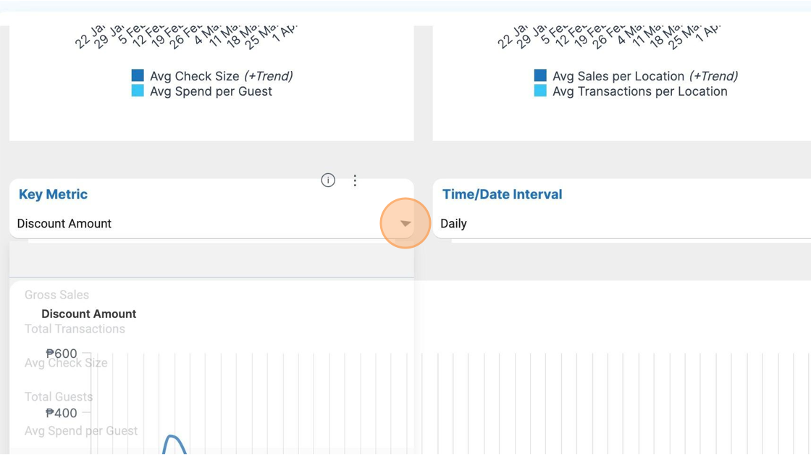Screen dimensions: 811x455
Task: Toggle Avg Sales per Location legend swatch
Action: coord(540,75)
